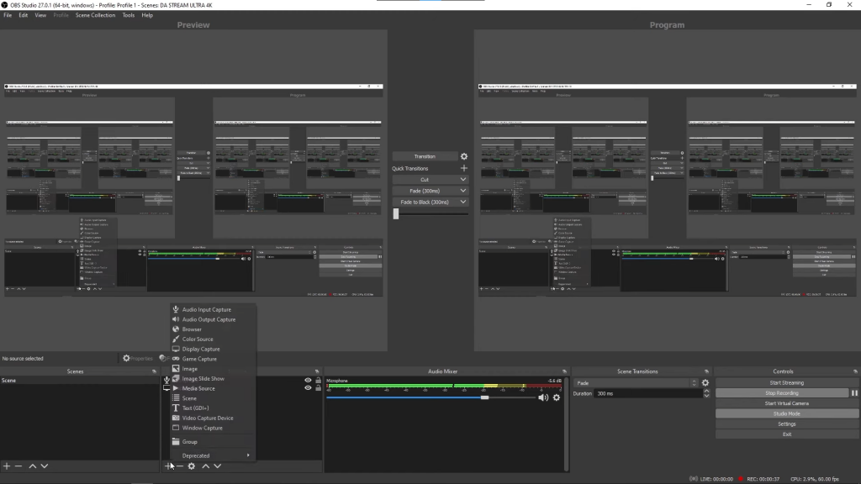Mute the Microphone with the speaker icon

[x=542, y=397]
